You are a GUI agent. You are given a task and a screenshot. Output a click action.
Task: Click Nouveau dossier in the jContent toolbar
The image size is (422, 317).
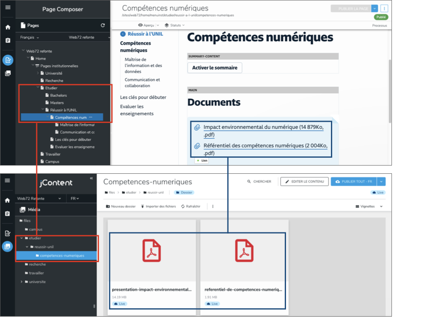(121, 206)
